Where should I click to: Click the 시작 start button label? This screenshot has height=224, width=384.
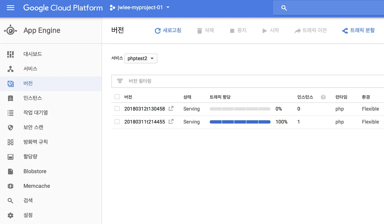click(x=274, y=30)
